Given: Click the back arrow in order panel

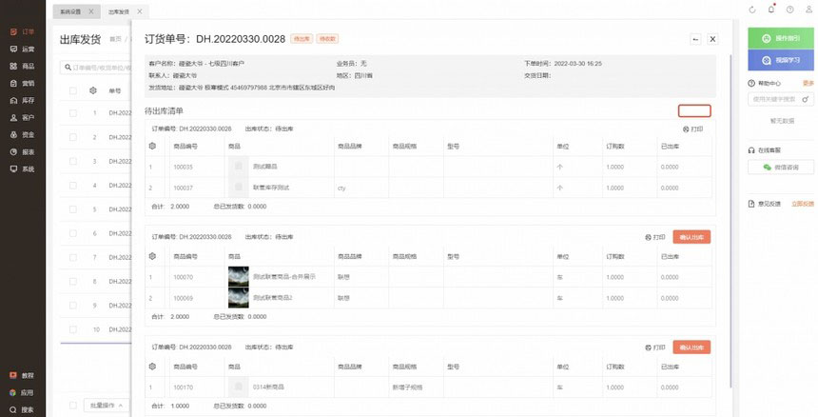Looking at the screenshot, I should point(695,39).
